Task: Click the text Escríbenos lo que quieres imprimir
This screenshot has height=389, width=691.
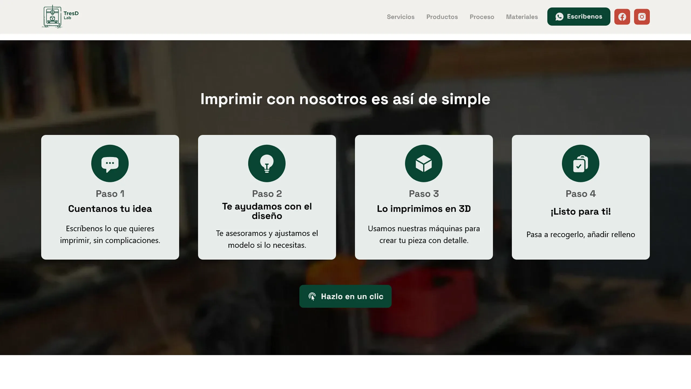Action: 110,234
